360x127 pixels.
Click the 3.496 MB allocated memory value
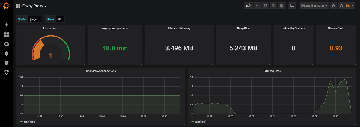pos(179,48)
